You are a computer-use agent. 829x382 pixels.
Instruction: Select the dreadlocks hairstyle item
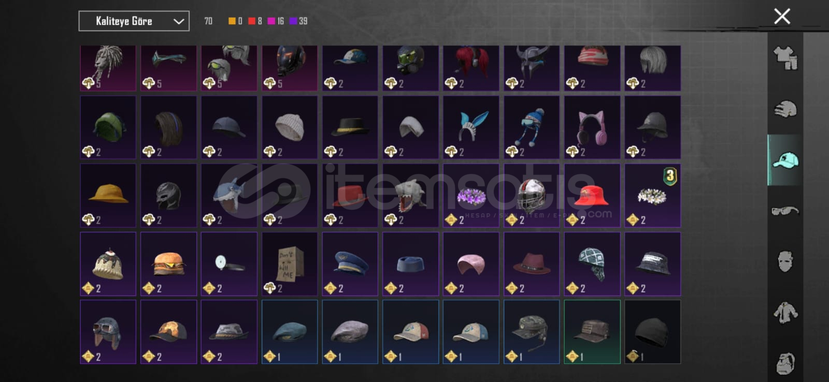pos(108,68)
